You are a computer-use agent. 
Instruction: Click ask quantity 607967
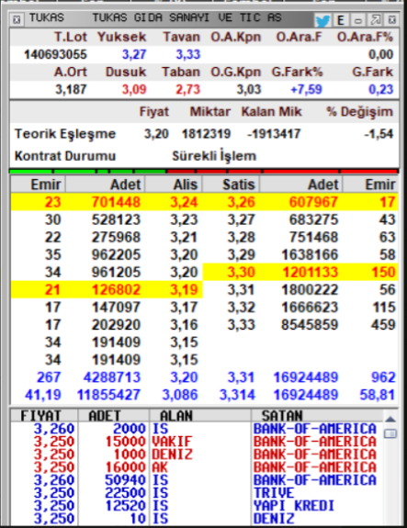point(313,202)
